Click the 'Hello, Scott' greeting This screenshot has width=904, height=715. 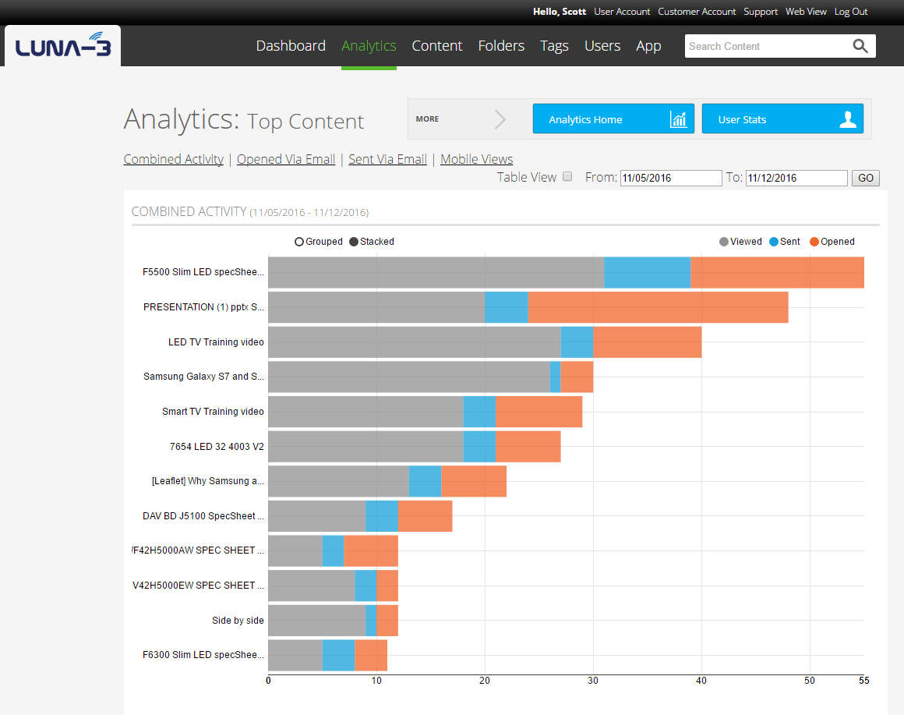560,12
